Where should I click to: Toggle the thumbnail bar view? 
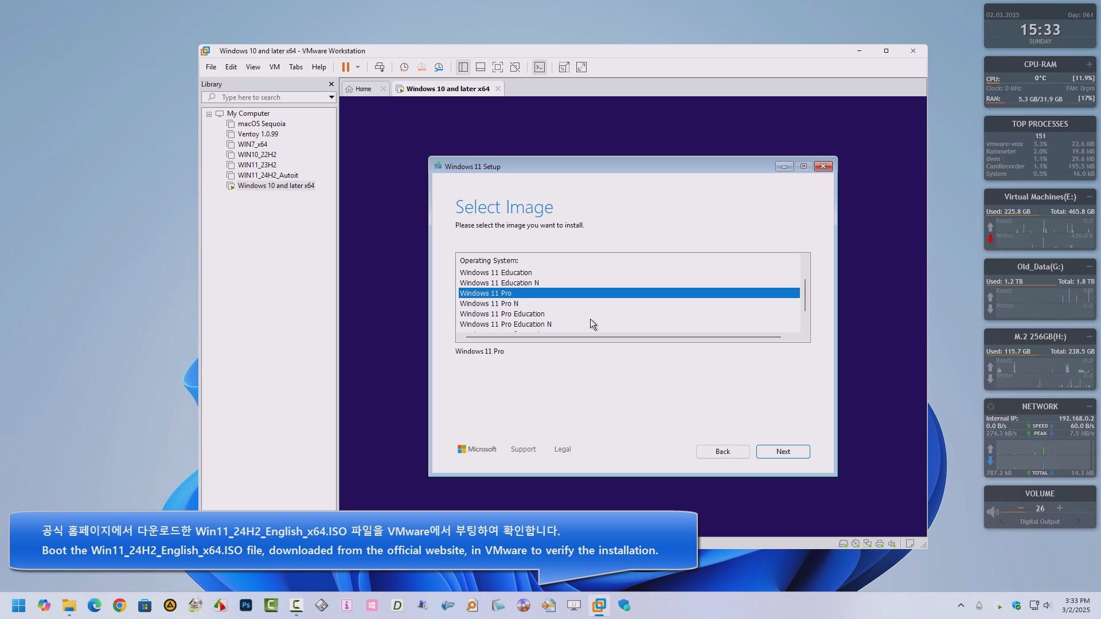click(x=481, y=67)
